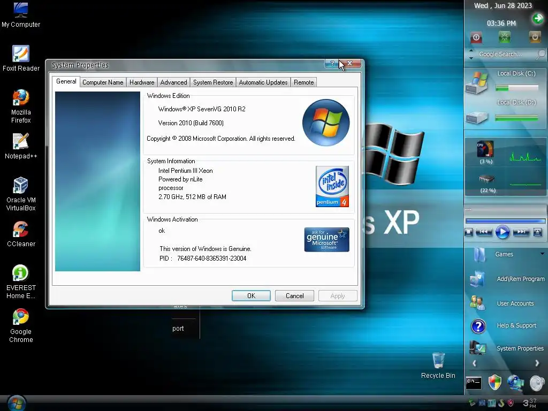Click the taskbar clock showing 3:37 PM
The width and height of the screenshot is (548, 411).
click(x=529, y=403)
